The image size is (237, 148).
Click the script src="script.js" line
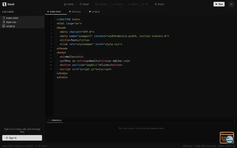tap(85, 69)
